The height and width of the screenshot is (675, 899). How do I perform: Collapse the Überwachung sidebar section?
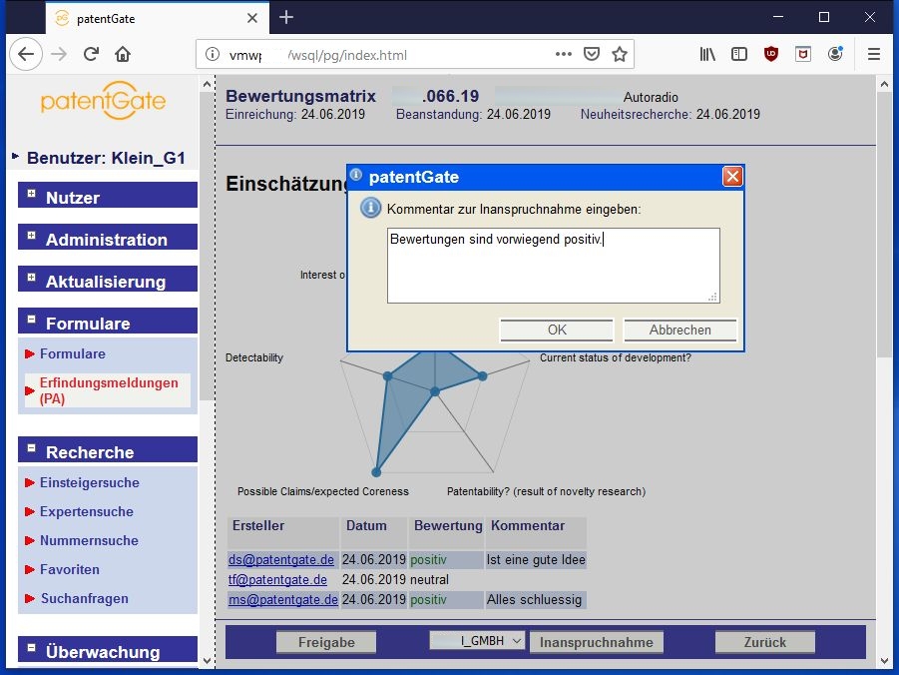coord(32,648)
